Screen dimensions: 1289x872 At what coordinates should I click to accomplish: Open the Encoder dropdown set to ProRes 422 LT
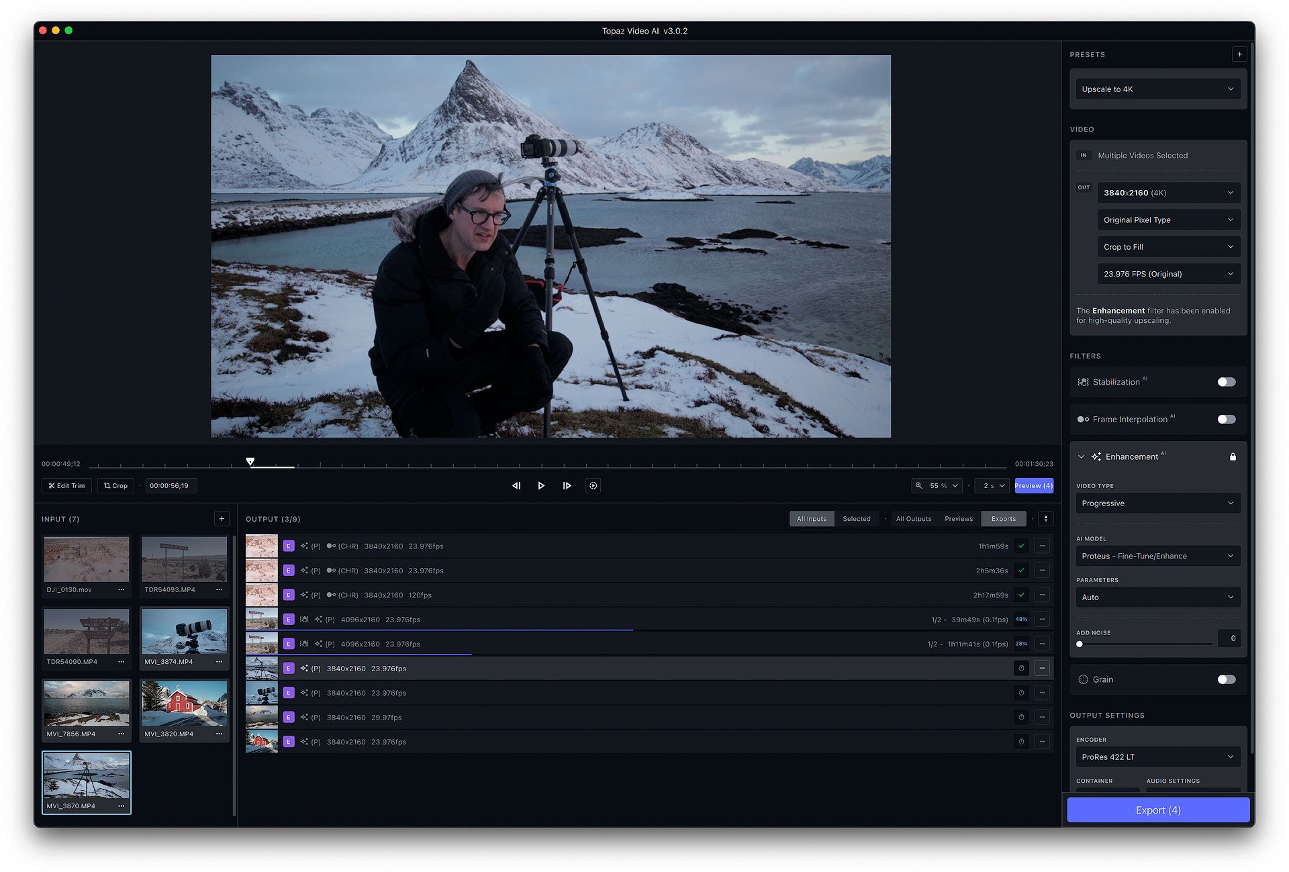click(x=1157, y=757)
